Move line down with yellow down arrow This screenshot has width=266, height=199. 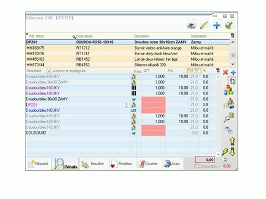[x=232, y=151]
